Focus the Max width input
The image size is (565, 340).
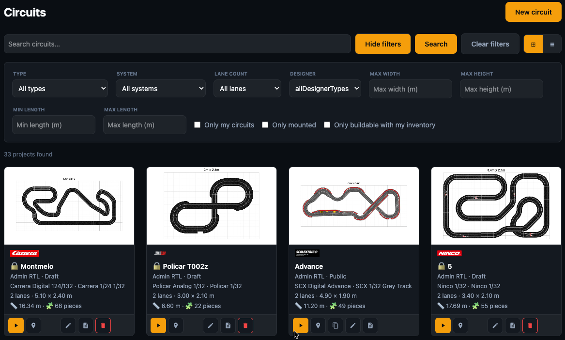411,89
